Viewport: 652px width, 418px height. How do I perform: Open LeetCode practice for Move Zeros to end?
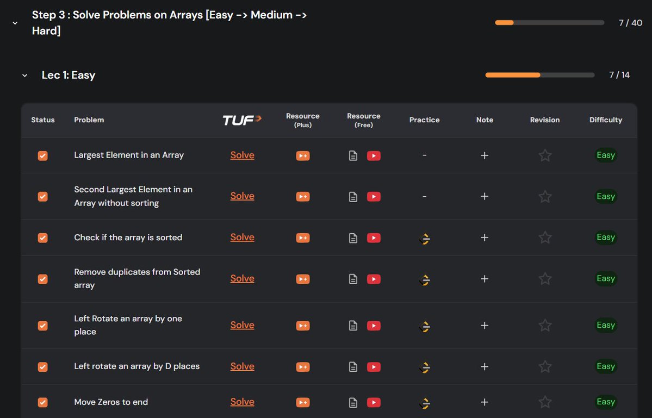[x=425, y=403]
